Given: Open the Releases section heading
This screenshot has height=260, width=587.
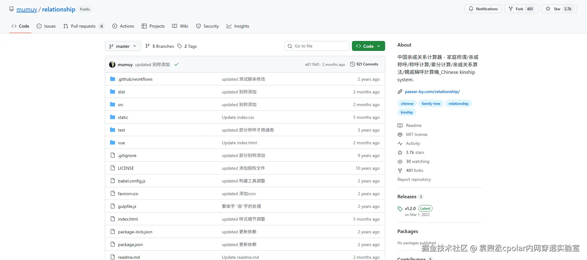Looking at the screenshot, I should point(407,197).
